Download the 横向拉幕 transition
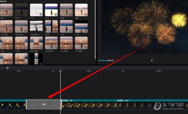188x114 pixels. click(x=41, y=47)
